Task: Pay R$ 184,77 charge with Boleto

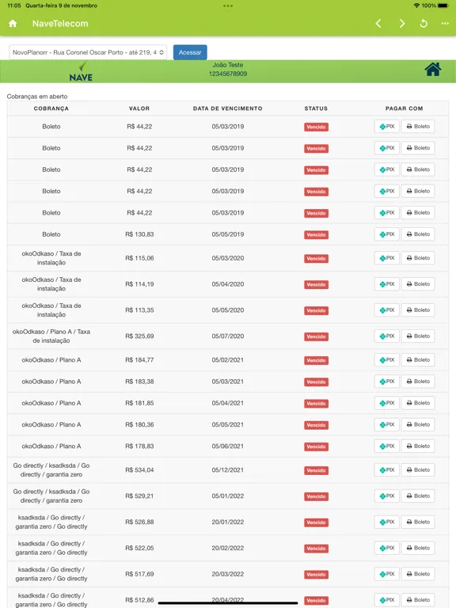Action: click(418, 360)
